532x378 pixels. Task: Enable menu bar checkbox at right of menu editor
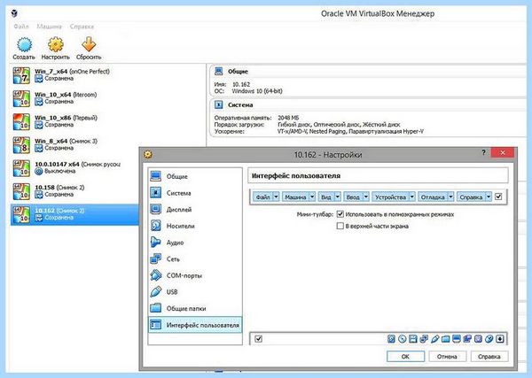click(x=498, y=197)
